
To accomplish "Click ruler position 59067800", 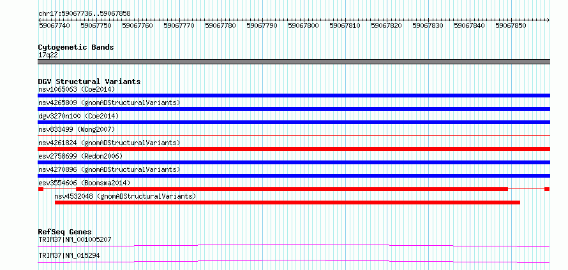I will click(303, 25).
